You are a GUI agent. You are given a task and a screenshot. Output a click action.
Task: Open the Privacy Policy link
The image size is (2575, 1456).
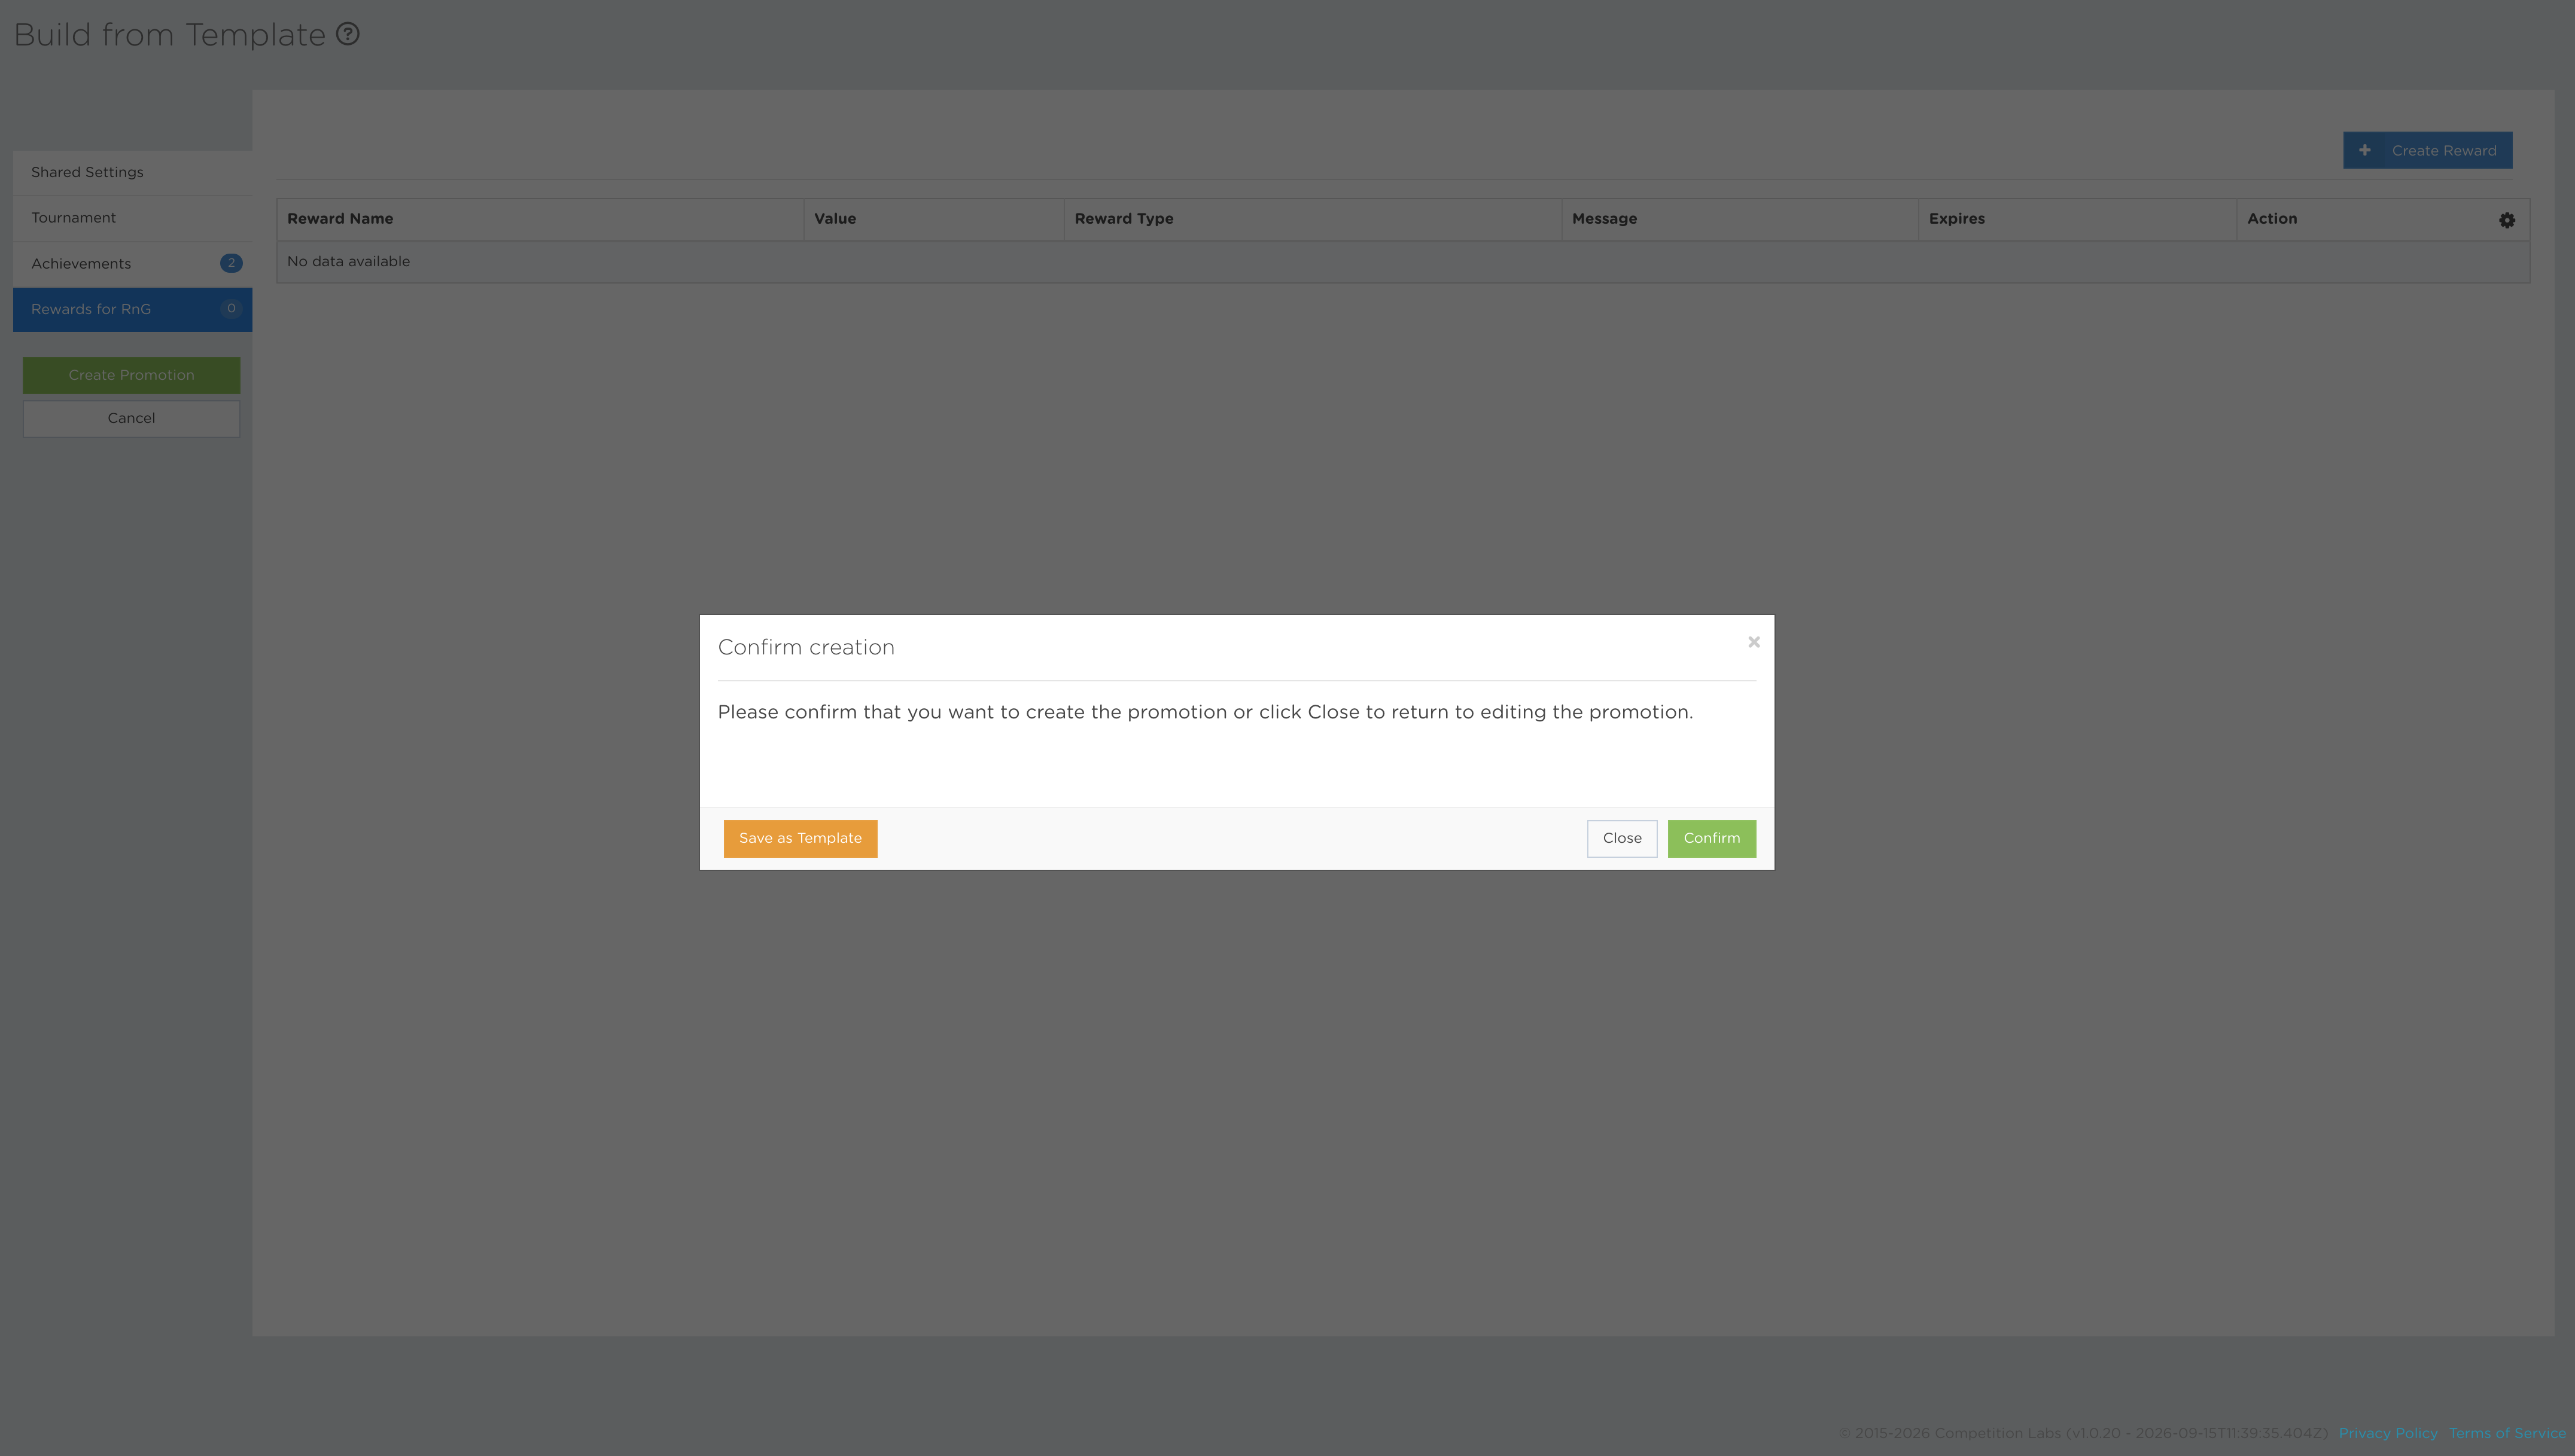(x=2387, y=1433)
